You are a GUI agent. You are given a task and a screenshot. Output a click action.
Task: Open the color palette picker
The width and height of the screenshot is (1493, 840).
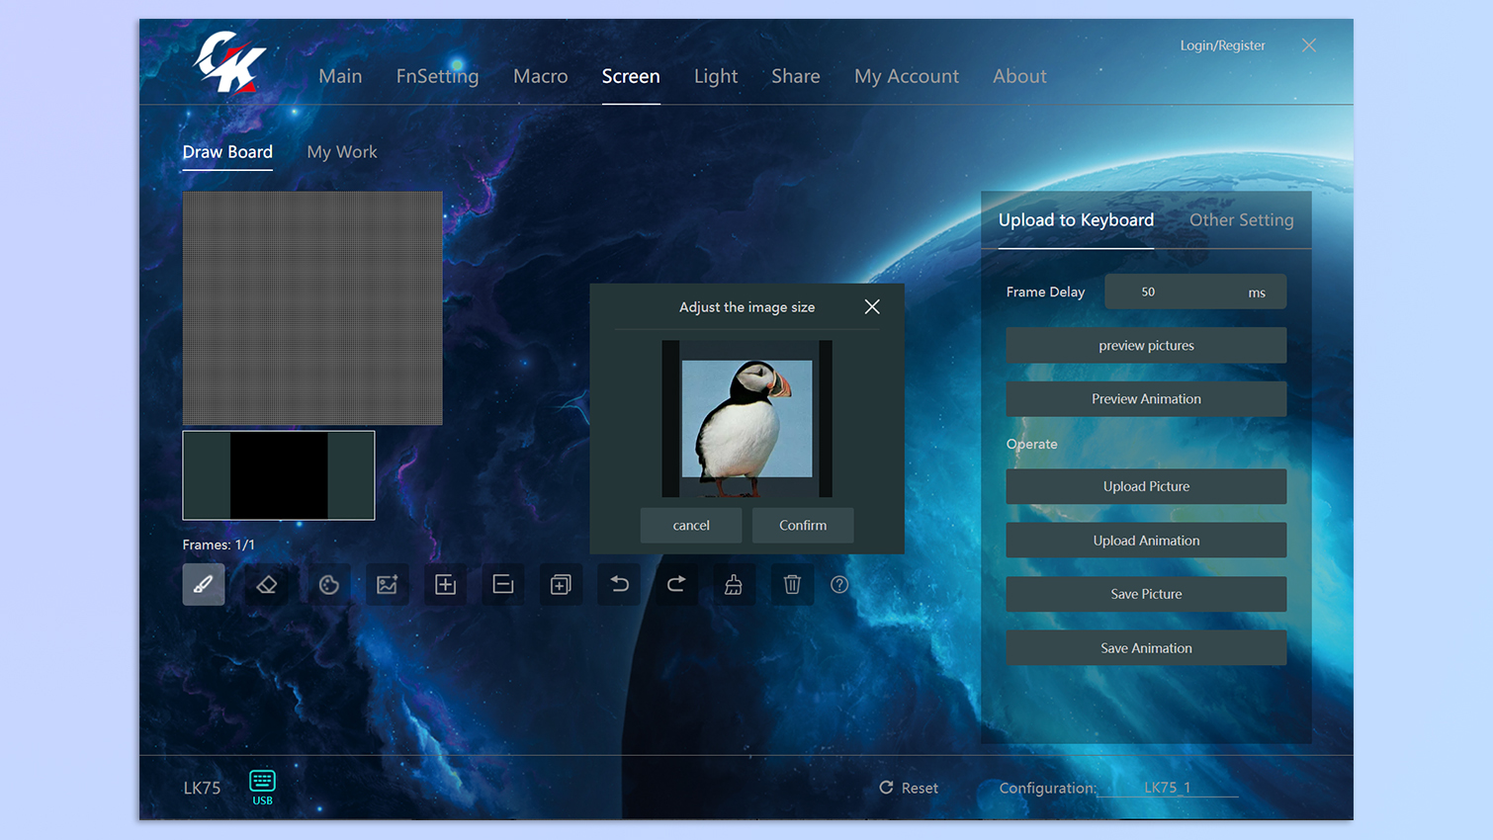coord(329,585)
